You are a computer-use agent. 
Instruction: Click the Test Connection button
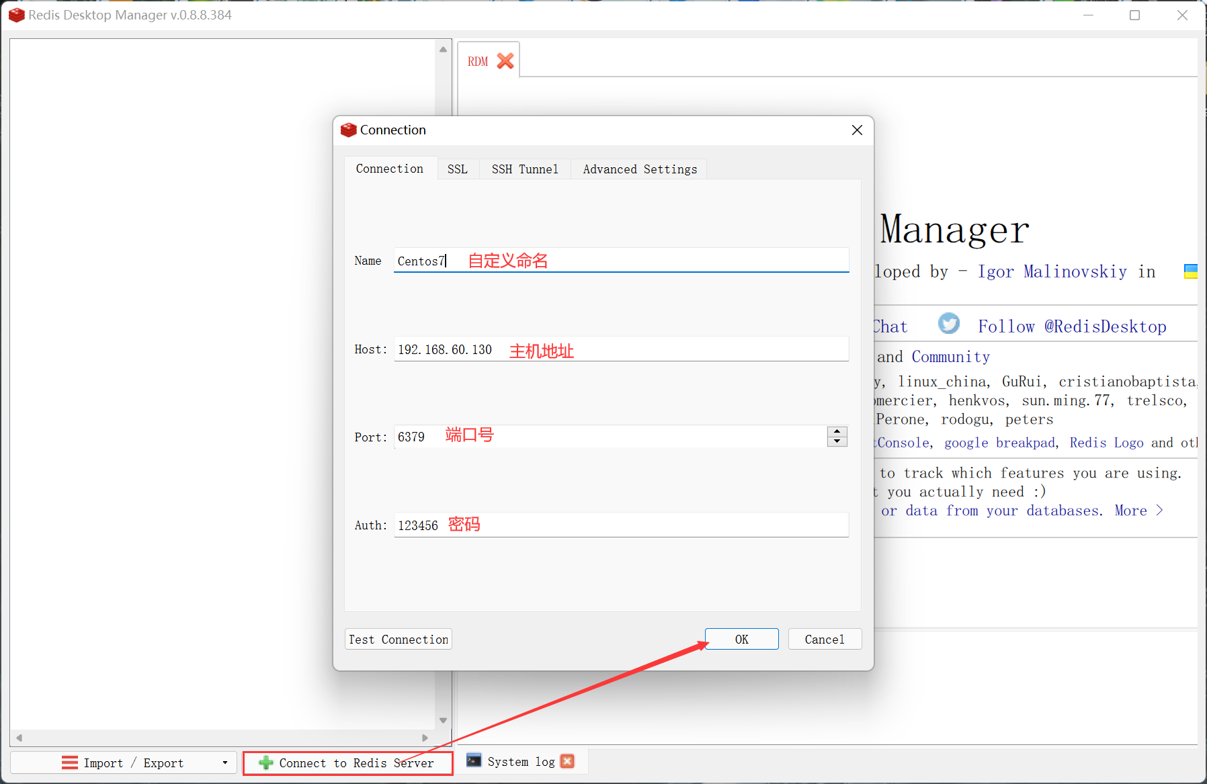pos(398,639)
